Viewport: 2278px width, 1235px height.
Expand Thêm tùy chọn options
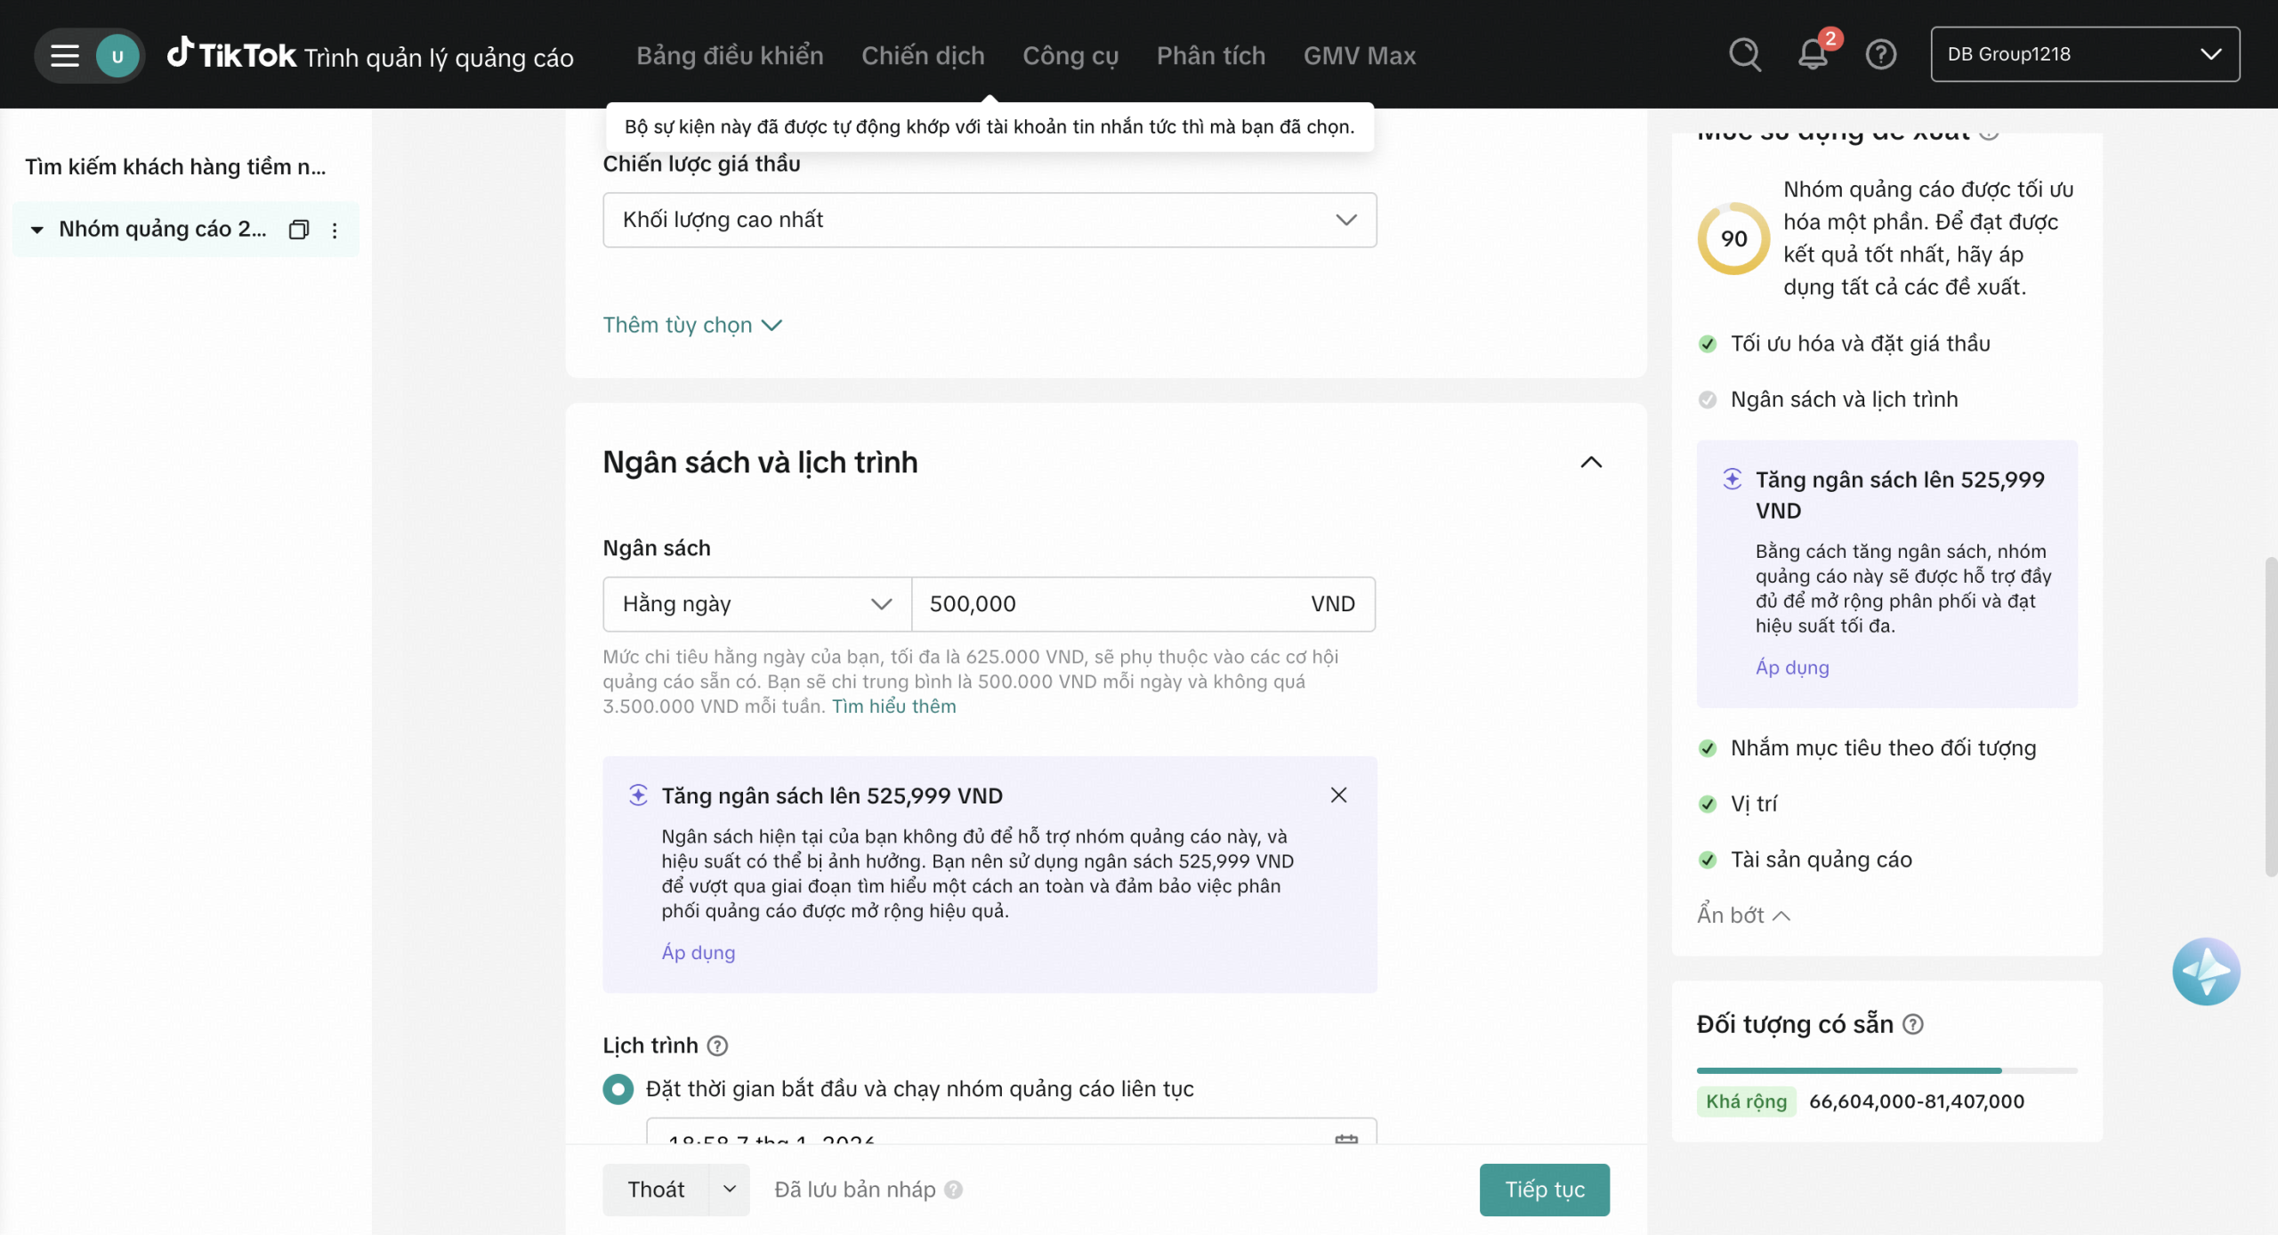pyautogui.click(x=691, y=325)
